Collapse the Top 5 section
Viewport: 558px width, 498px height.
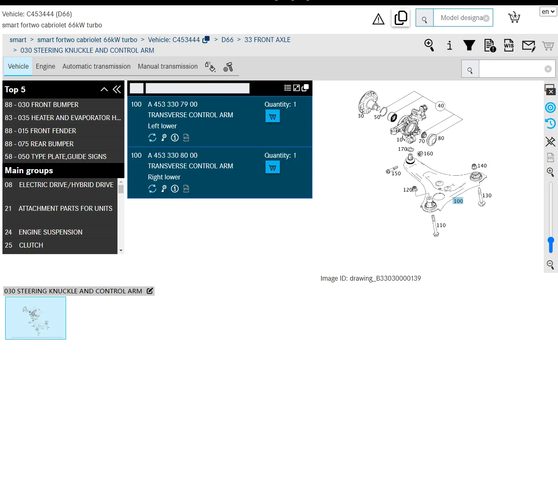[x=104, y=89]
